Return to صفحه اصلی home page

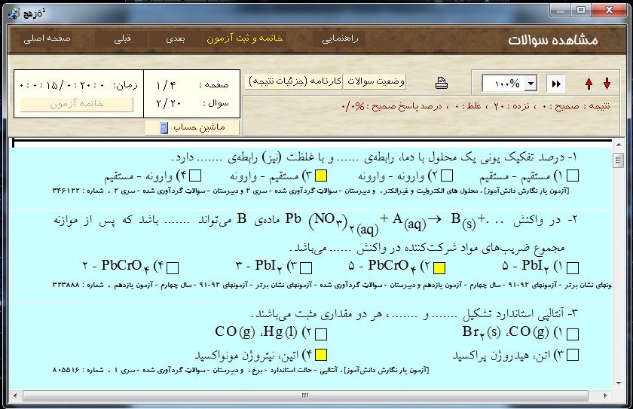click(x=47, y=38)
